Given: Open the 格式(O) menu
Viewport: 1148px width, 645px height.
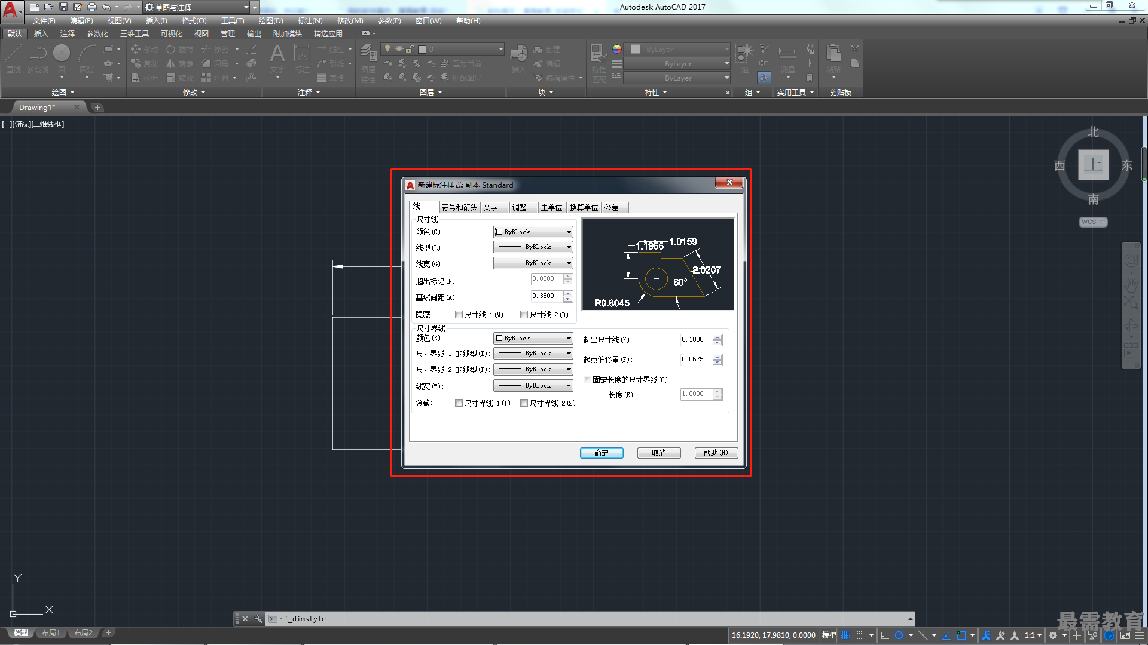Looking at the screenshot, I should [x=194, y=21].
